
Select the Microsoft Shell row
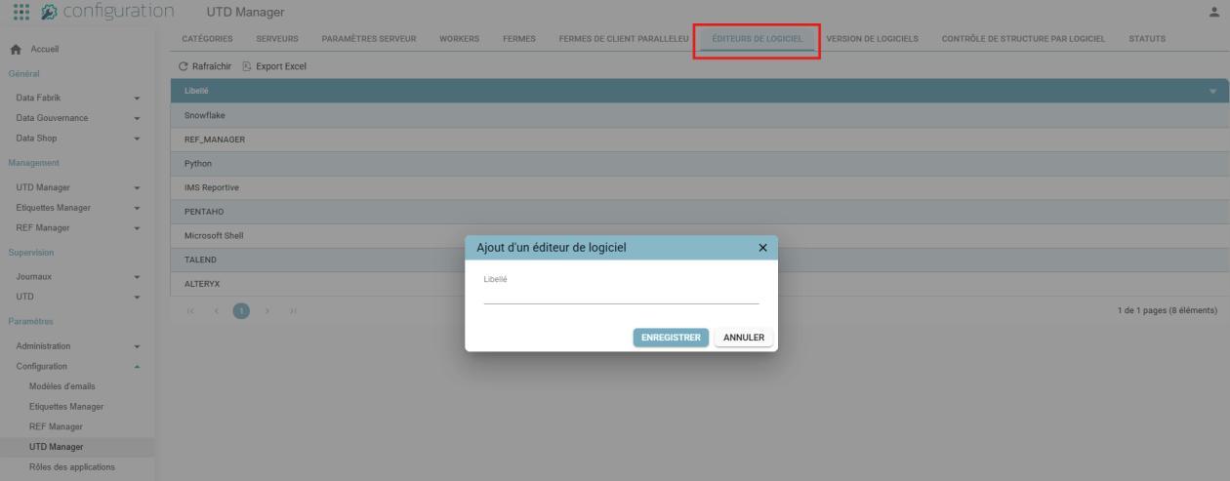[x=702, y=236]
